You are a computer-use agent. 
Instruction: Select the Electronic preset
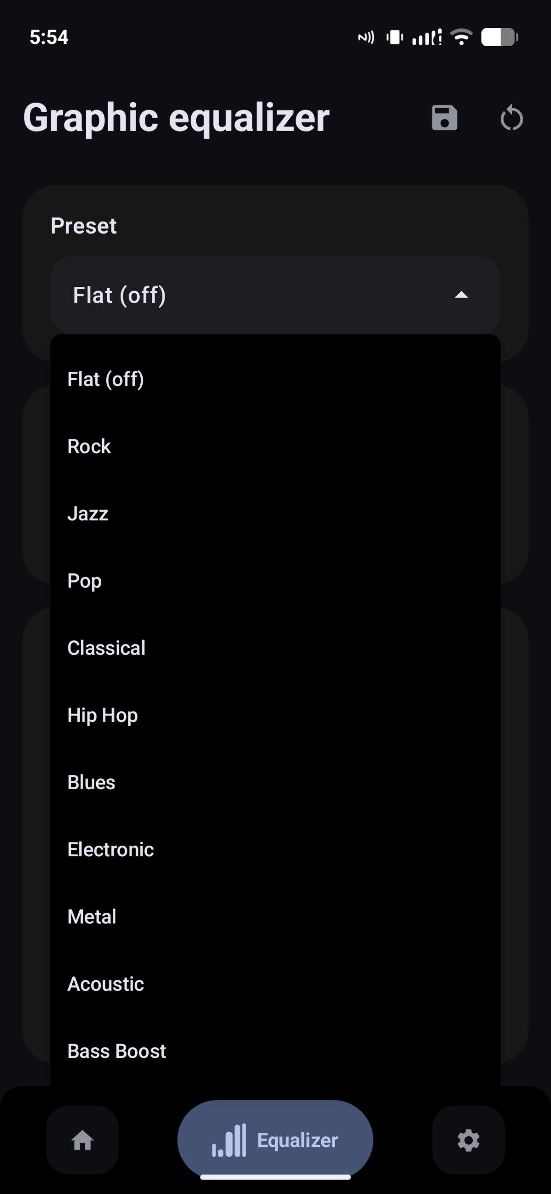pos(110,849)
